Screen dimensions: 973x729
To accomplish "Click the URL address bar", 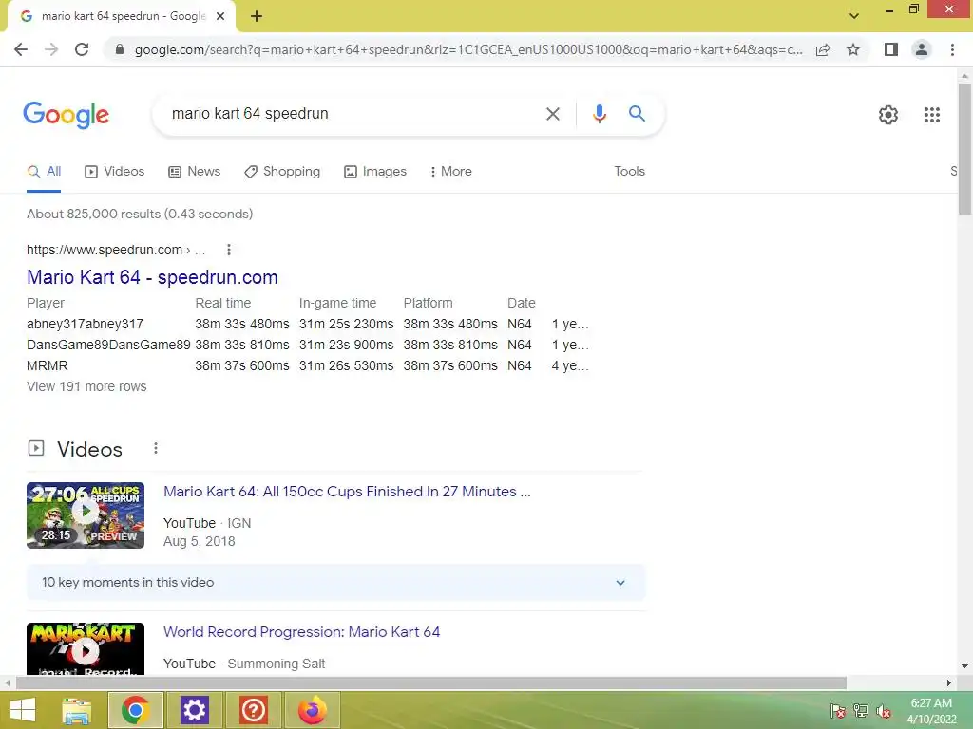I will pos(468,49).
